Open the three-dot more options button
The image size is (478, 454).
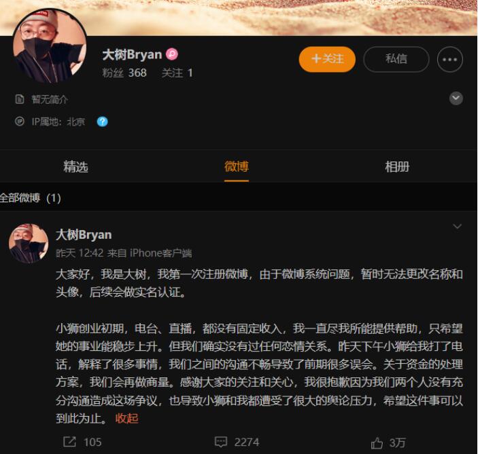[x=449, y=59]
